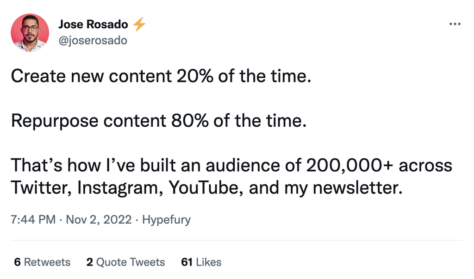Visit the @joserosado handle link

tap(93, 41)
